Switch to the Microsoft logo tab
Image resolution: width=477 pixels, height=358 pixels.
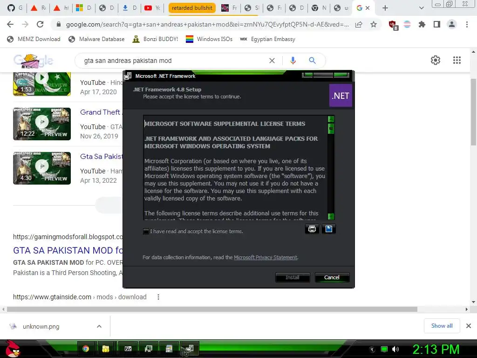(x=84, y=8)
